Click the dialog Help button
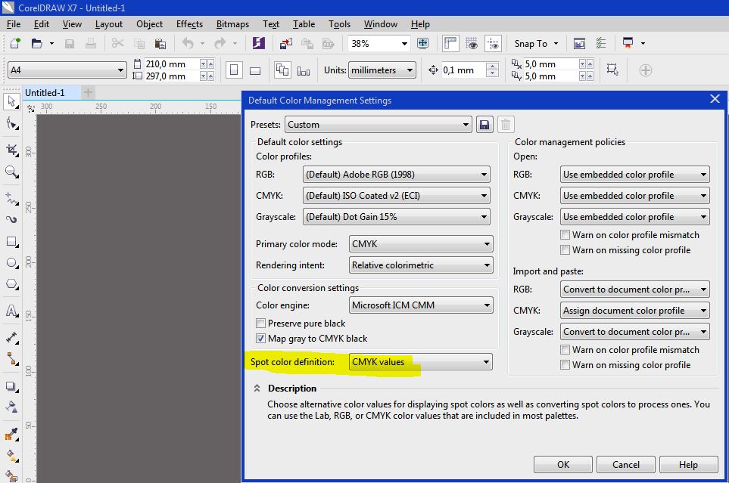This screenshot has width=729, height=483. click(x=688, y=464)
